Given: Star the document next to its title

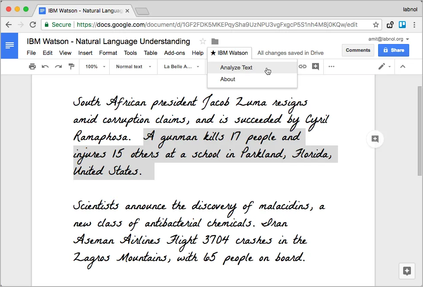Looking at the screenshot, I should [202, 41].
